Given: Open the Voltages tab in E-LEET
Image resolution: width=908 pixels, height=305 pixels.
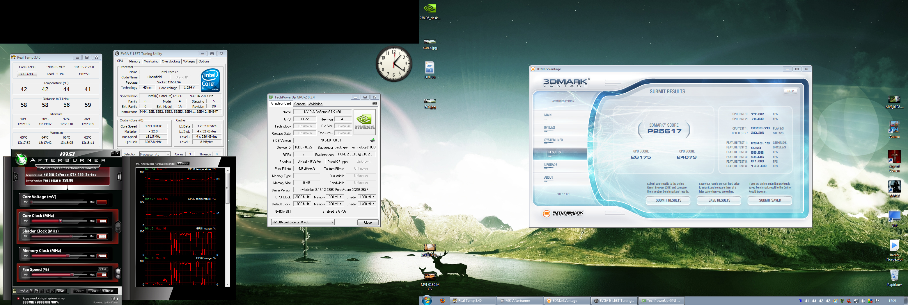Looking at the screenshot, I should pos(189,61).
